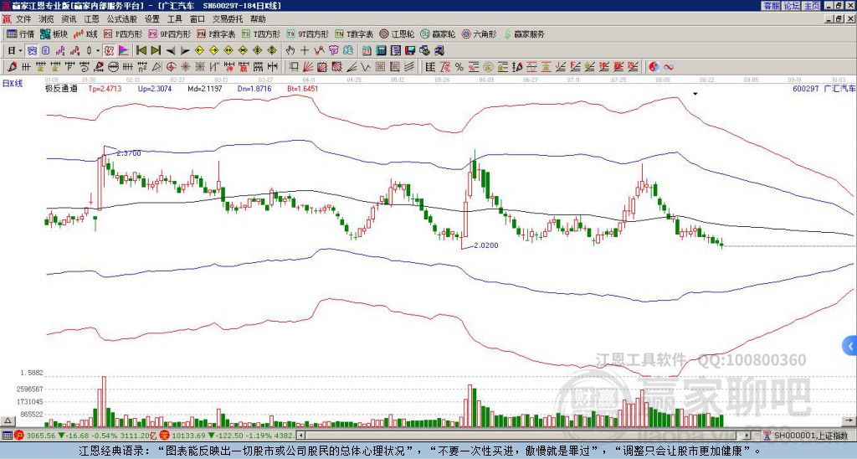Click the red floppy save icon
The height and width of the screenshot is (459, 857).
tap(410, 51)
